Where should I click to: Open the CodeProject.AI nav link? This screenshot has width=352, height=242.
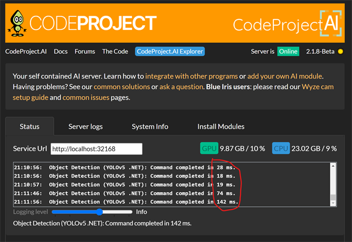[x=26, y=52]
